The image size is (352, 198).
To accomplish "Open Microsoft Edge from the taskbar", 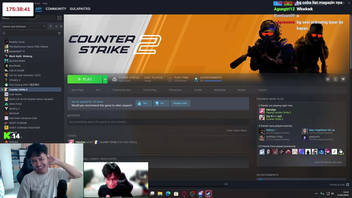I will (168, 194).
